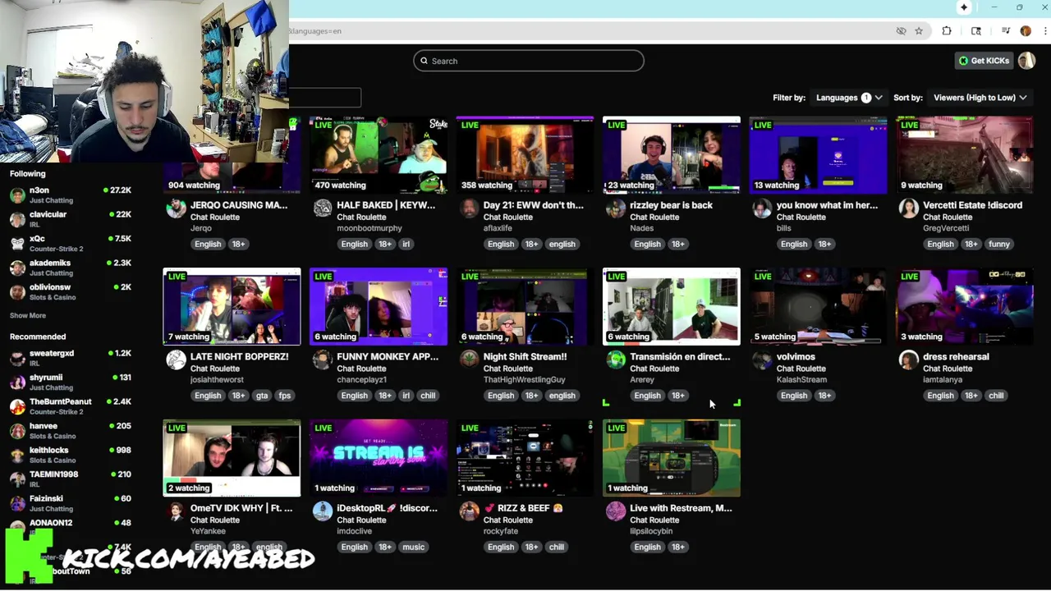Click moonbootmurphy streamer avatar icon

tap(323, 208)
